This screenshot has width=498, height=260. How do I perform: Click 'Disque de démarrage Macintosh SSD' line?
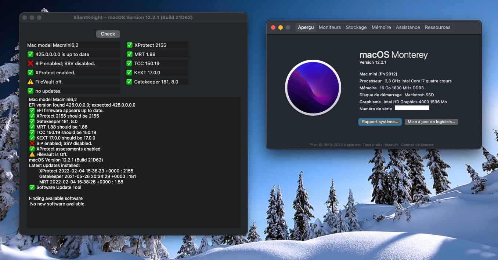[x=397, y=95]
